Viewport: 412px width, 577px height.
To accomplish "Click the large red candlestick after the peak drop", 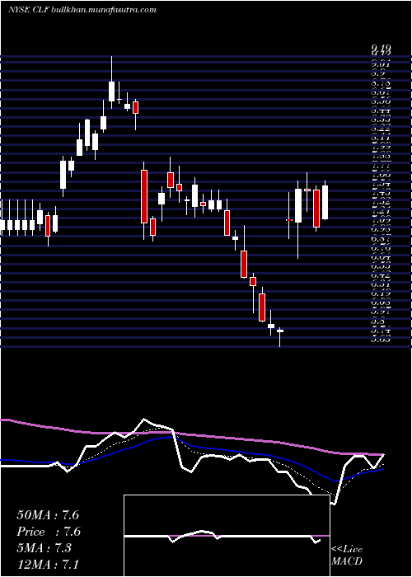I will coord(144,196).
